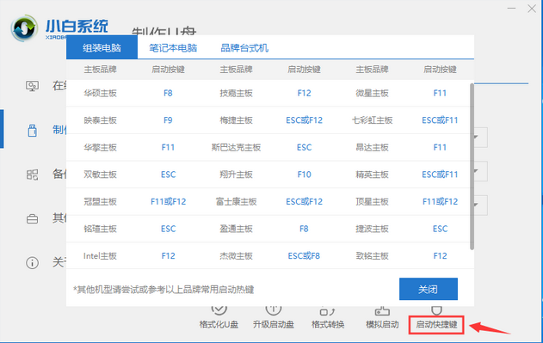Click the 小白系统 circular logo icon
Screen dimensions: 543x343
(x=24, y=28)
